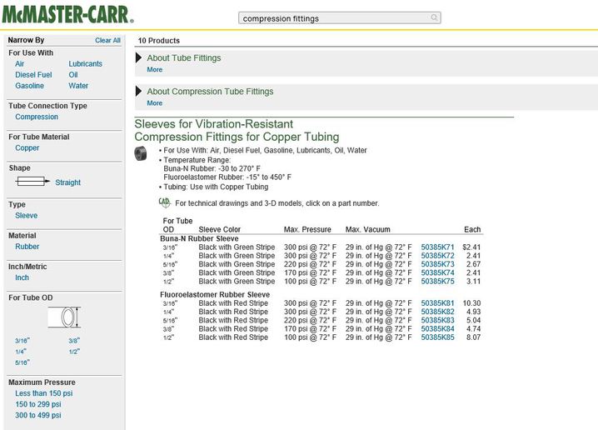This screenshot has height=430, width=598.
Task: Click the tube OD diagram icon
Action: click(x=64, y=317)
